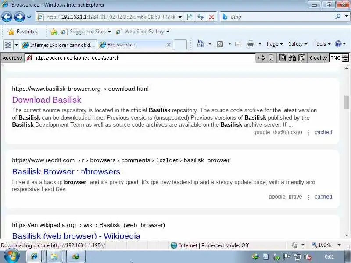Open the Web Slice Gallery dropdown

coord(142,32)
